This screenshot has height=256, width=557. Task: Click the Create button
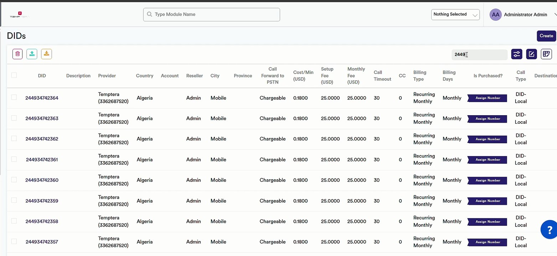546,36
